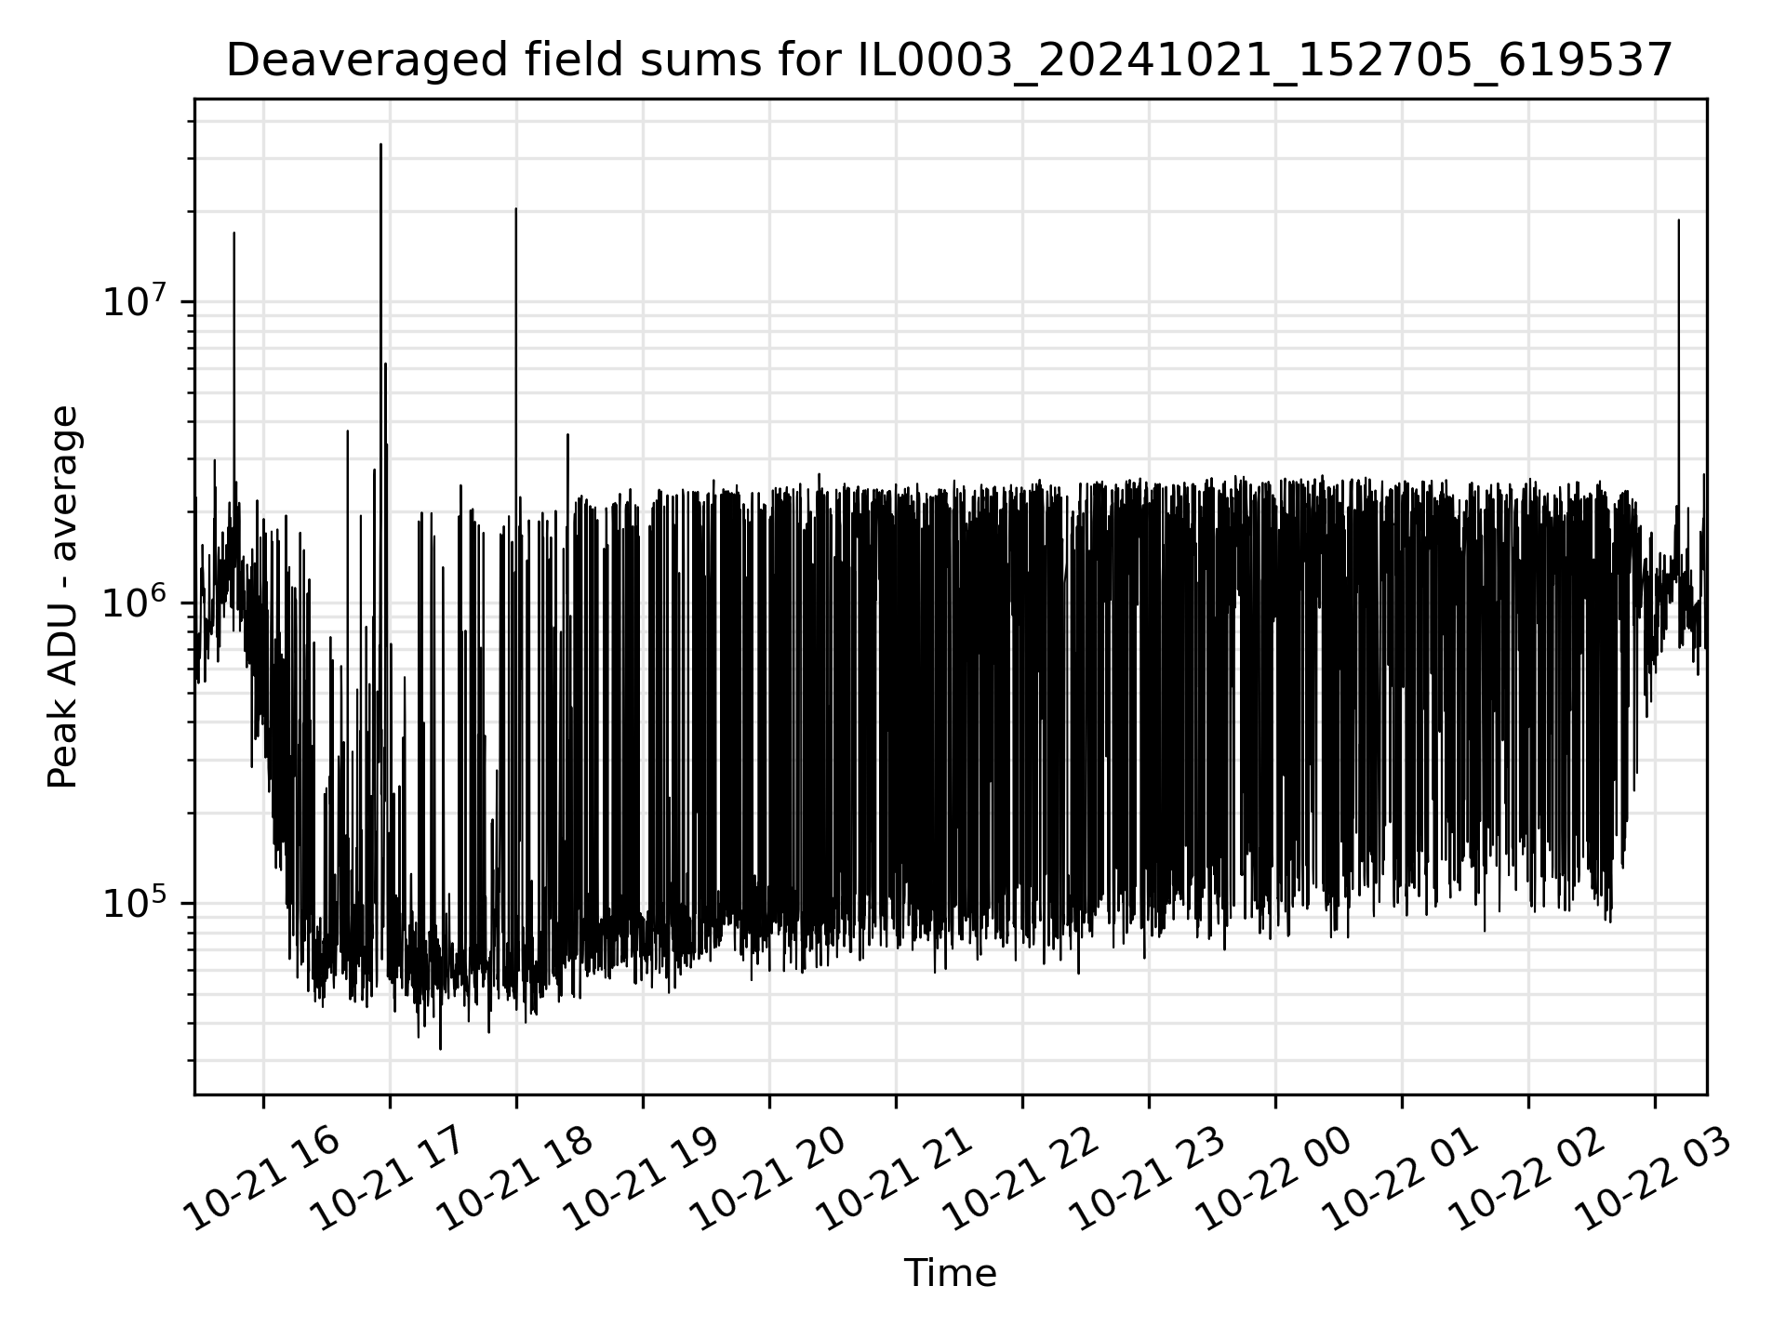Click the x-axis tick label '10-21 22'
The image size is (1786, 1339).
pos(1019,1177)
